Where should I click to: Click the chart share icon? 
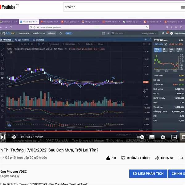coord(149,44)
